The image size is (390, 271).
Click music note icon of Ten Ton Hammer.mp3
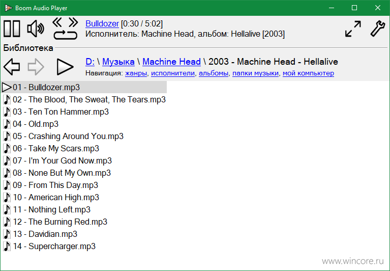coord(7,112)
